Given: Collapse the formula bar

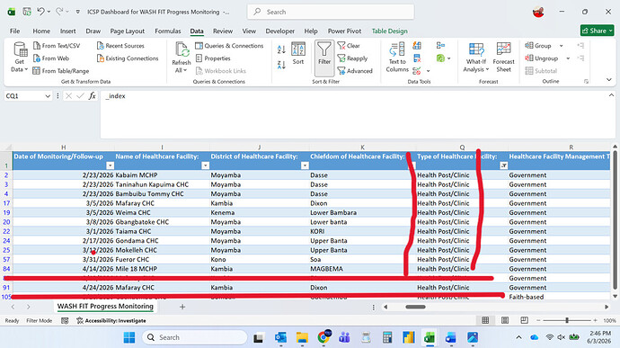Looking at the screenshot, I should 611,95.
